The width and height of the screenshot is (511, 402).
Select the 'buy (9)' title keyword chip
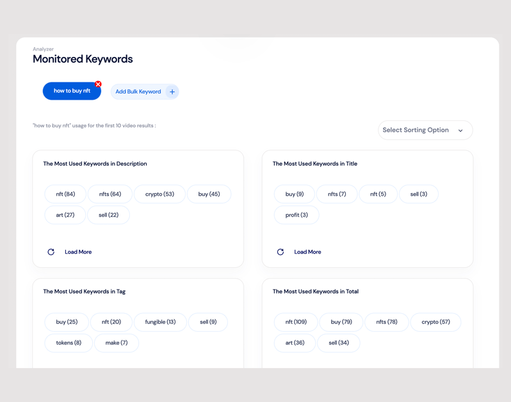[x=295, y=194]
